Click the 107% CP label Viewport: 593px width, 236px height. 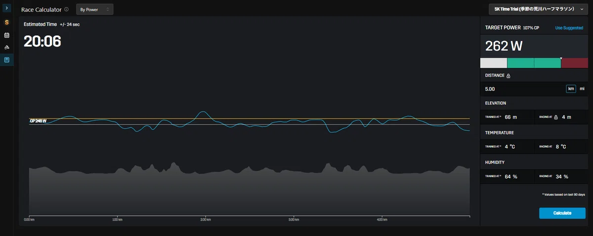click(531, 28)
